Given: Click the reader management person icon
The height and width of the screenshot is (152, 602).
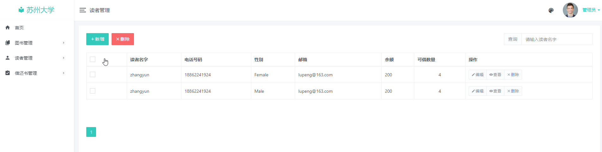Looking at the screenshot, I should 8,58.
